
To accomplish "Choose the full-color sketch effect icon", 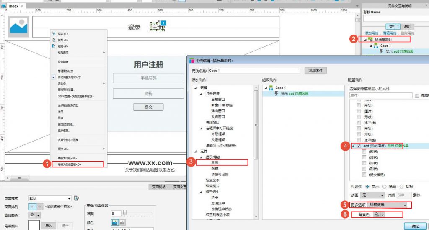I will pyautogui.click(x=115, y=222).
